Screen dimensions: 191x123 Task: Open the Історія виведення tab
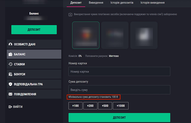tap(153, 3)
